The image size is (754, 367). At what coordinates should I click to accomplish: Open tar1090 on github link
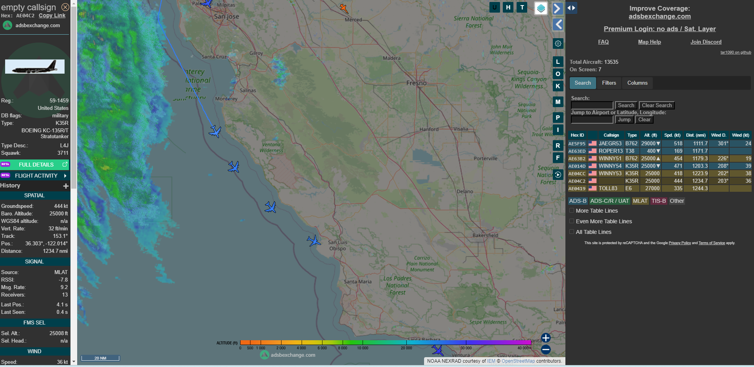[x=735, y=52]
